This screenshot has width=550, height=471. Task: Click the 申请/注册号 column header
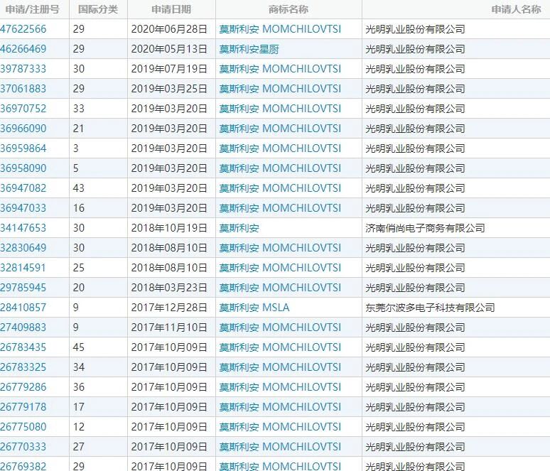point(32,9)
